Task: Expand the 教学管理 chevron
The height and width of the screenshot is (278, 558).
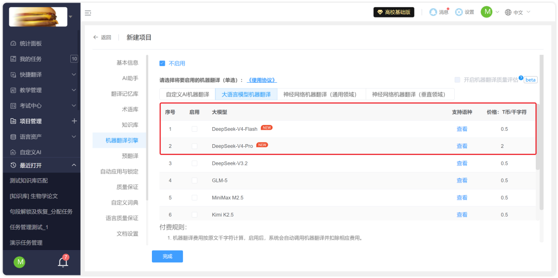Action: 74,90
